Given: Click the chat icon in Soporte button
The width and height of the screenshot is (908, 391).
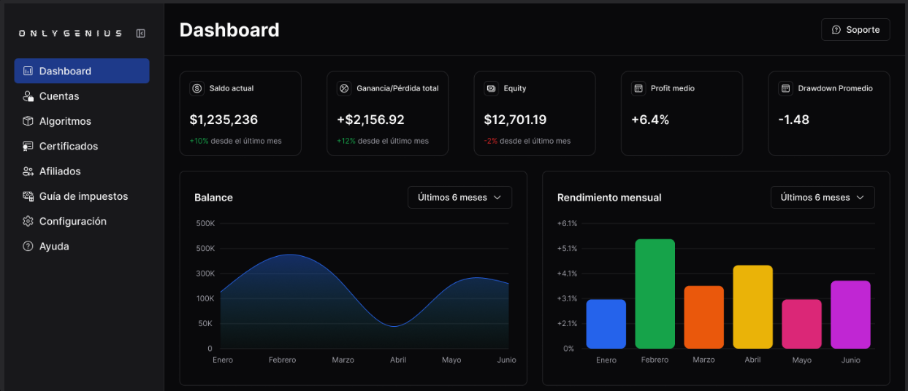Looking at the screenshot, I should (836, 30).
